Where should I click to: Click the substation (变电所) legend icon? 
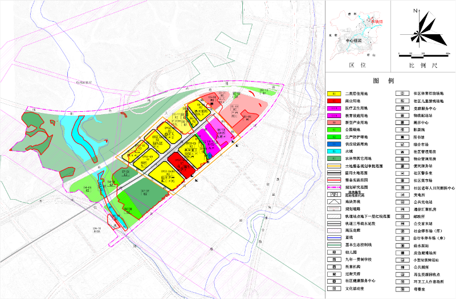point(401,195)
